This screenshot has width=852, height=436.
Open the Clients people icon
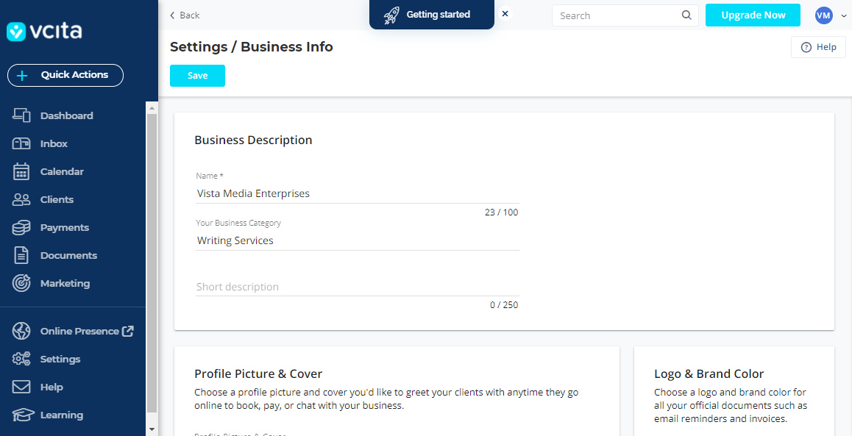coord(21,200)
